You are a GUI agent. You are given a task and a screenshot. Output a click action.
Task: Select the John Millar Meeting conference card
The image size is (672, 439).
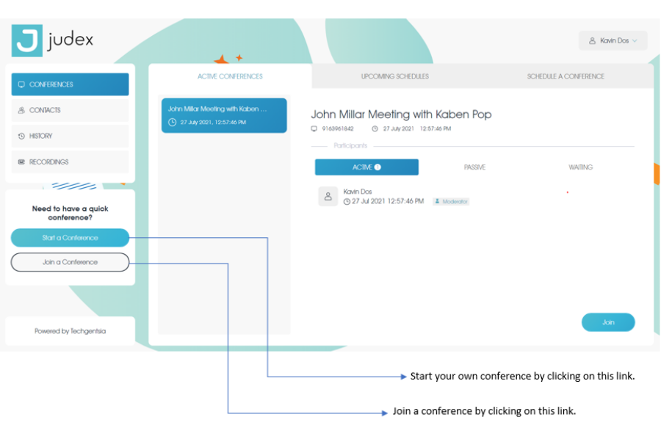(x=224, y=115)
